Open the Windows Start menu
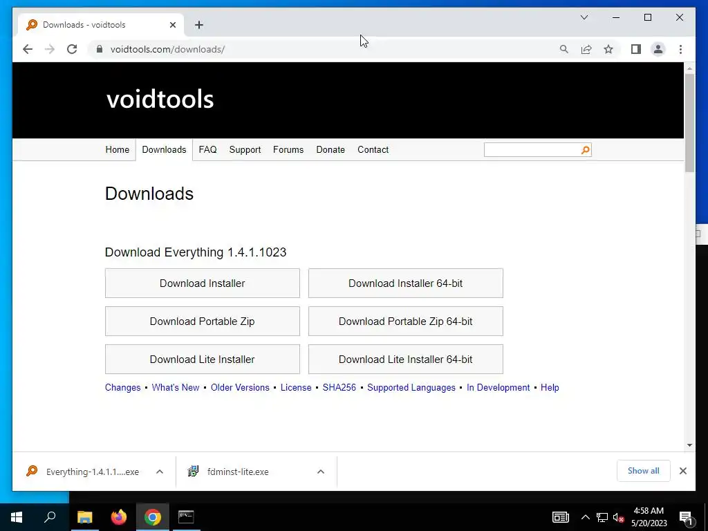 coord(17,517)
